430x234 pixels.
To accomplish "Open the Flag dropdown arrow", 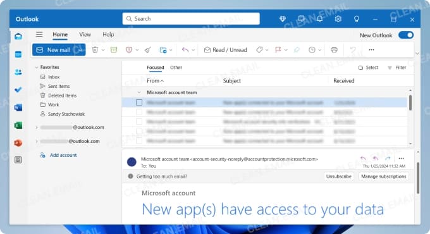I will 286,50.
